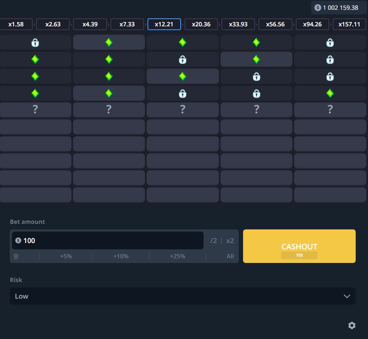Screen dimensions: 368x339
Task: Select the x20.36 multiplier step
Action: coord(201,24)
